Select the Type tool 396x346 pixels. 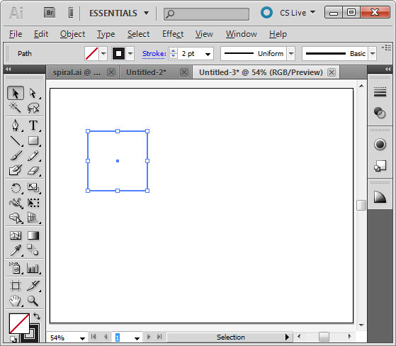33,125
